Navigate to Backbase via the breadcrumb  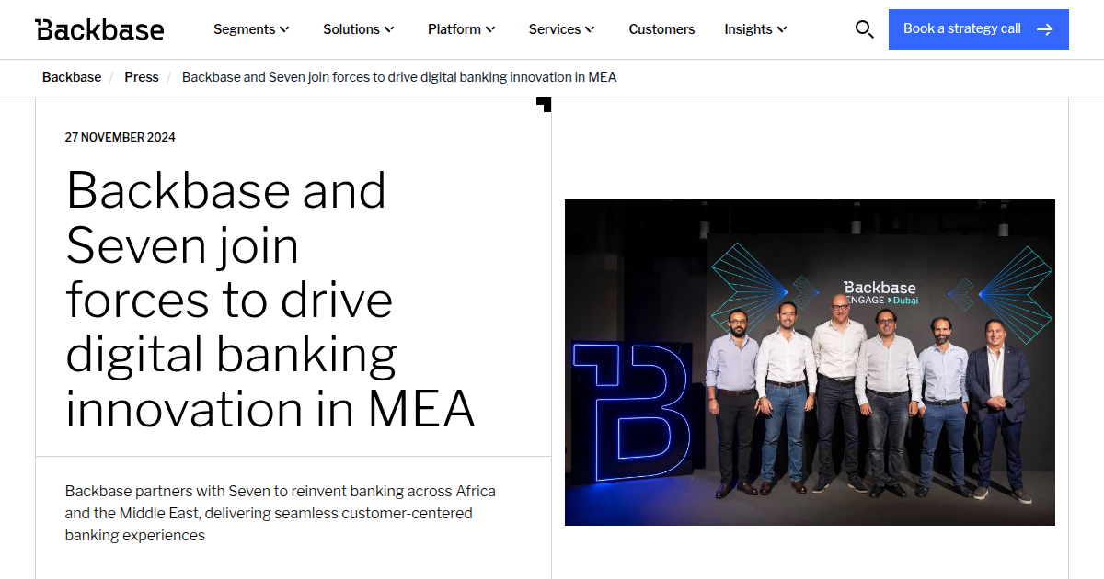pyautogui.click(x=71, y=77)
